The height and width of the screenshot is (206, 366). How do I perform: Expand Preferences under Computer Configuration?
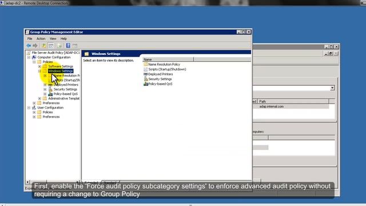34,103
